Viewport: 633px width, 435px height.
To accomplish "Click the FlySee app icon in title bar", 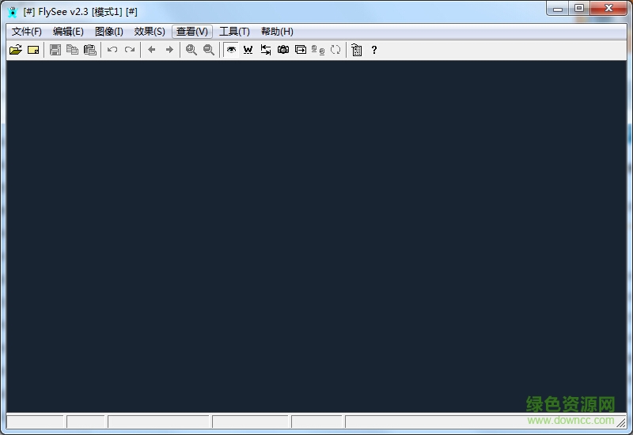I will [13, 12].
